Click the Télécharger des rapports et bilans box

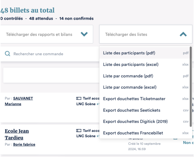39,34
